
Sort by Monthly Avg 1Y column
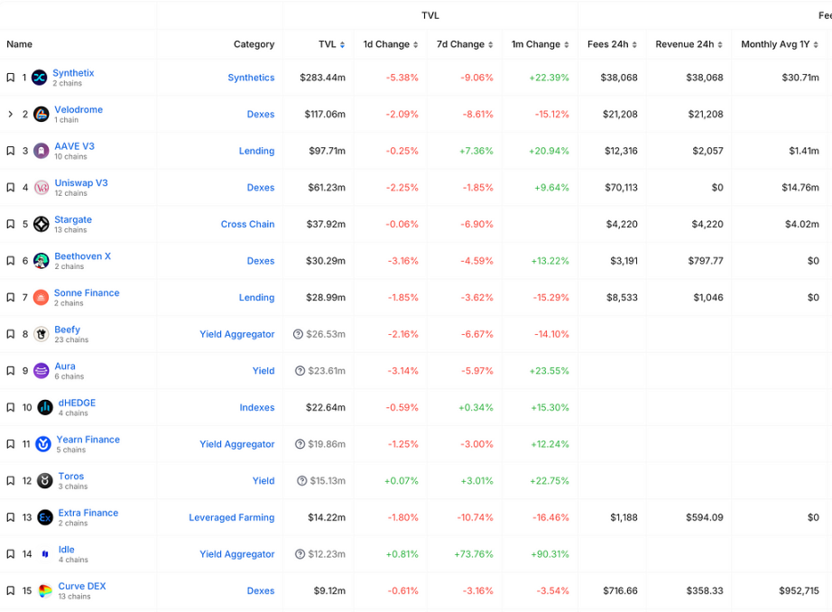click(781, 44)
